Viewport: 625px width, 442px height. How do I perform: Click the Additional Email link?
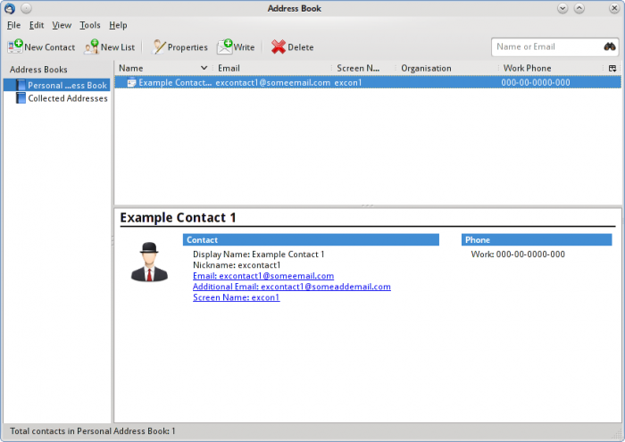tap(292, 287)
